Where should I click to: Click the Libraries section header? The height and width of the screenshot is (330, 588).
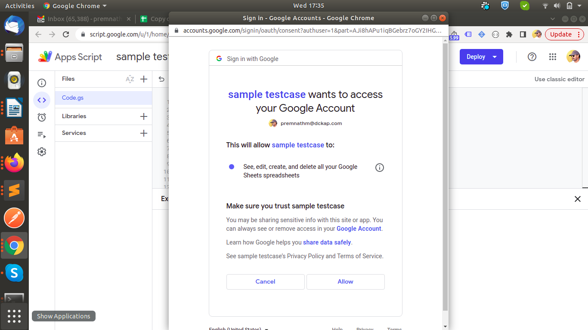(74, 116)
